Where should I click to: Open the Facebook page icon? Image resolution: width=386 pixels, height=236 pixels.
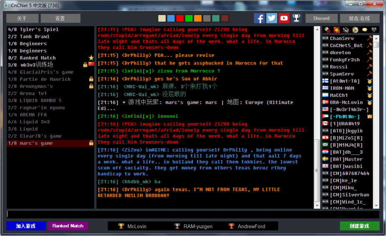[259, 18]
